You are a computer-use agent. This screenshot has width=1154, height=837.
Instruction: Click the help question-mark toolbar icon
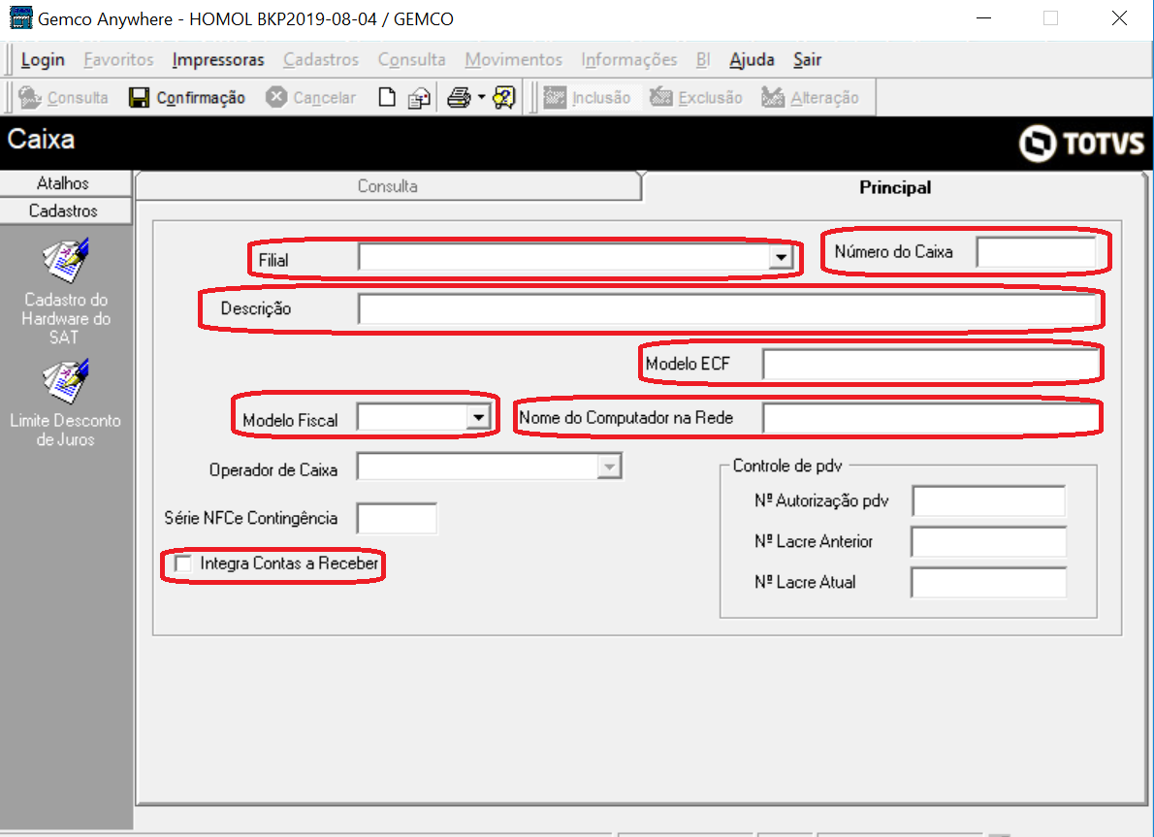pyautogui.click(x=504, y=97)
